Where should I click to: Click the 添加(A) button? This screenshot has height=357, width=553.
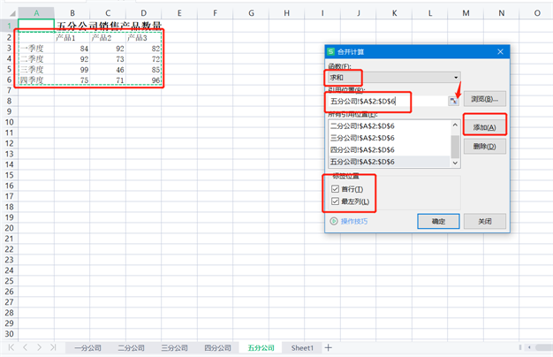[485, 127]
